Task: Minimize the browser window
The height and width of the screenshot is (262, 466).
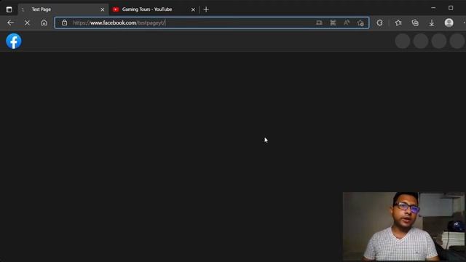Action: [433, 8]
